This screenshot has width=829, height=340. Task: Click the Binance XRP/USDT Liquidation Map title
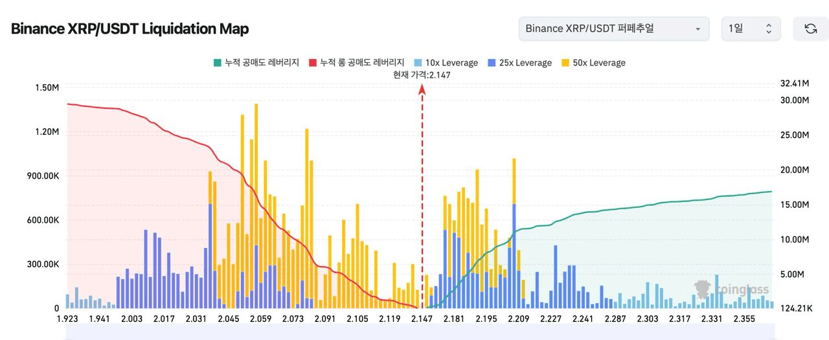click(x=130, y=28)
